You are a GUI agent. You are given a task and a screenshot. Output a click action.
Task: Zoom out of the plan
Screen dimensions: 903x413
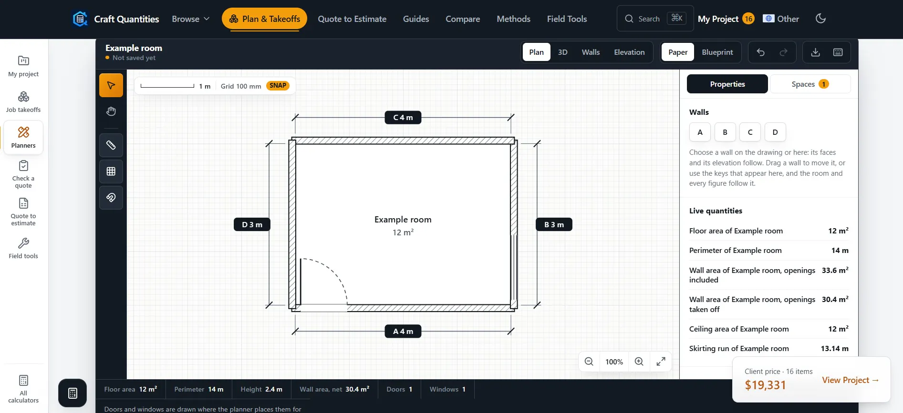coord(589,362)
